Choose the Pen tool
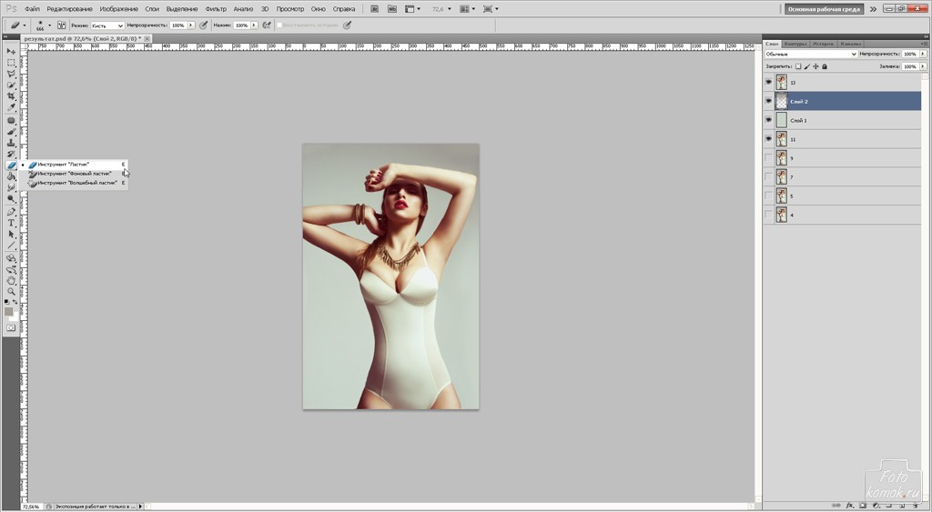 [x=11, y=211]
